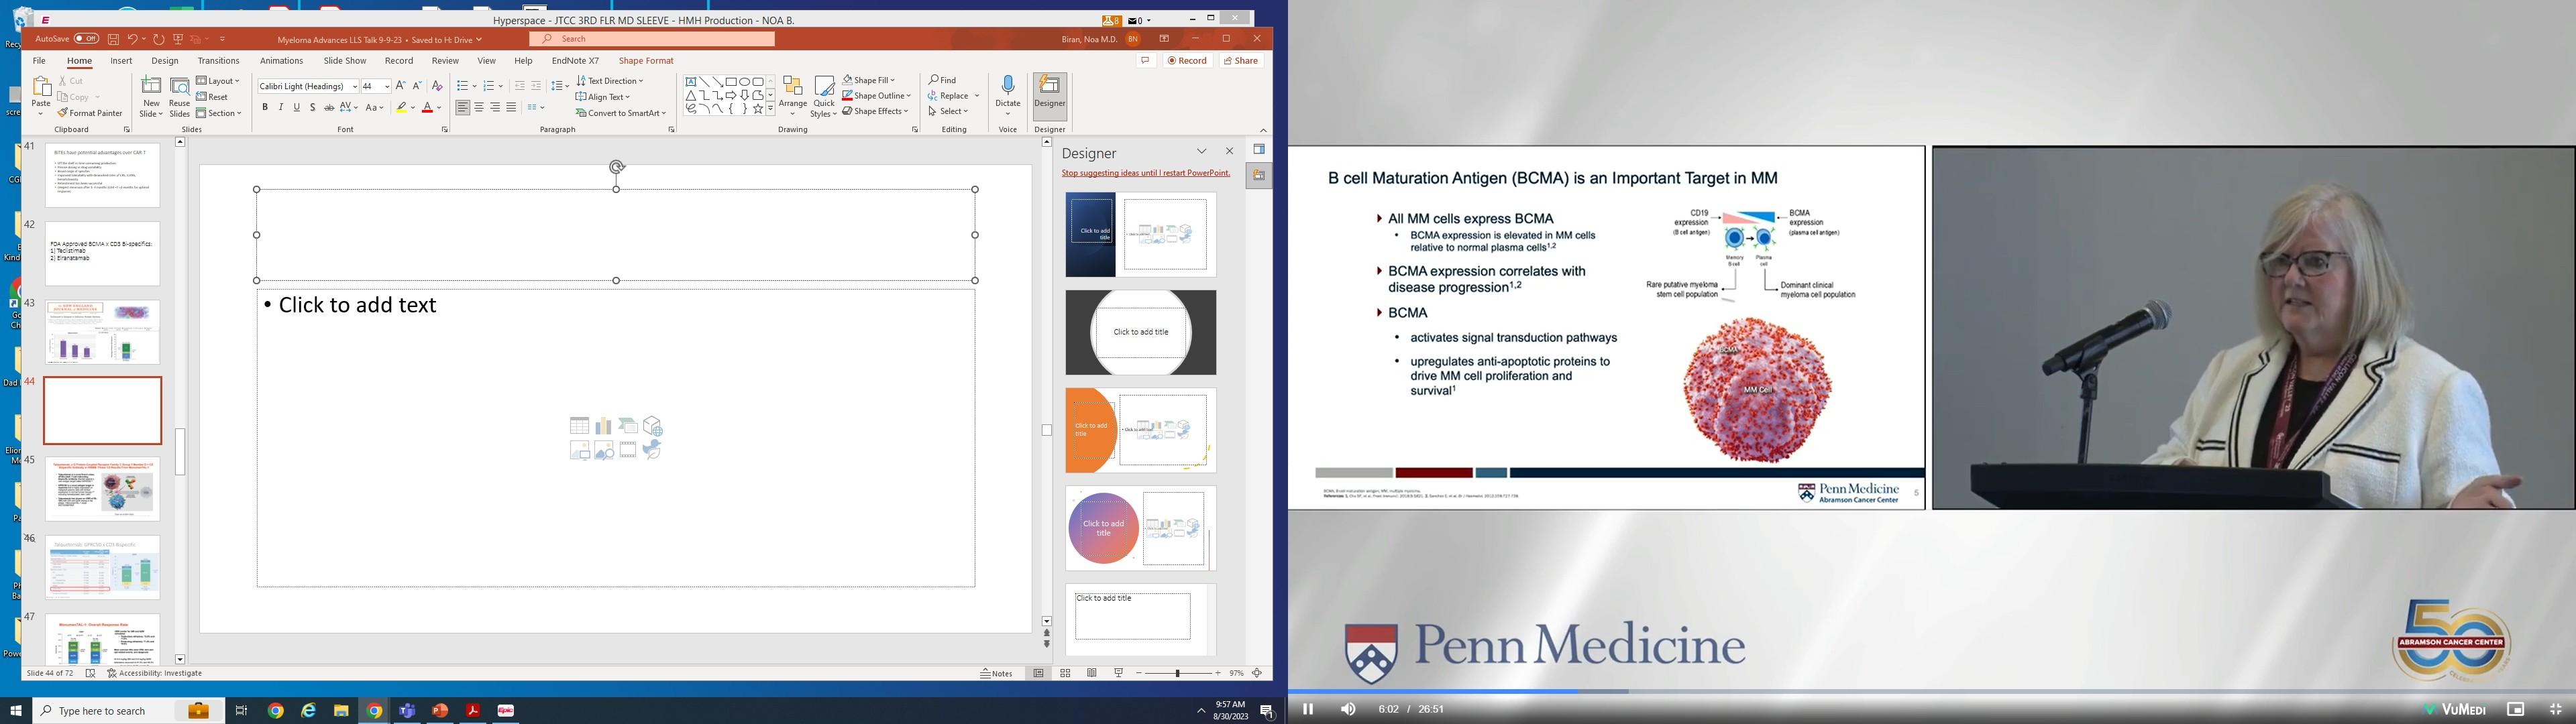This screenshot has height=724, width=2576.
Task: Click Stop suggesting ideas link
Action: coord(1145,173)
